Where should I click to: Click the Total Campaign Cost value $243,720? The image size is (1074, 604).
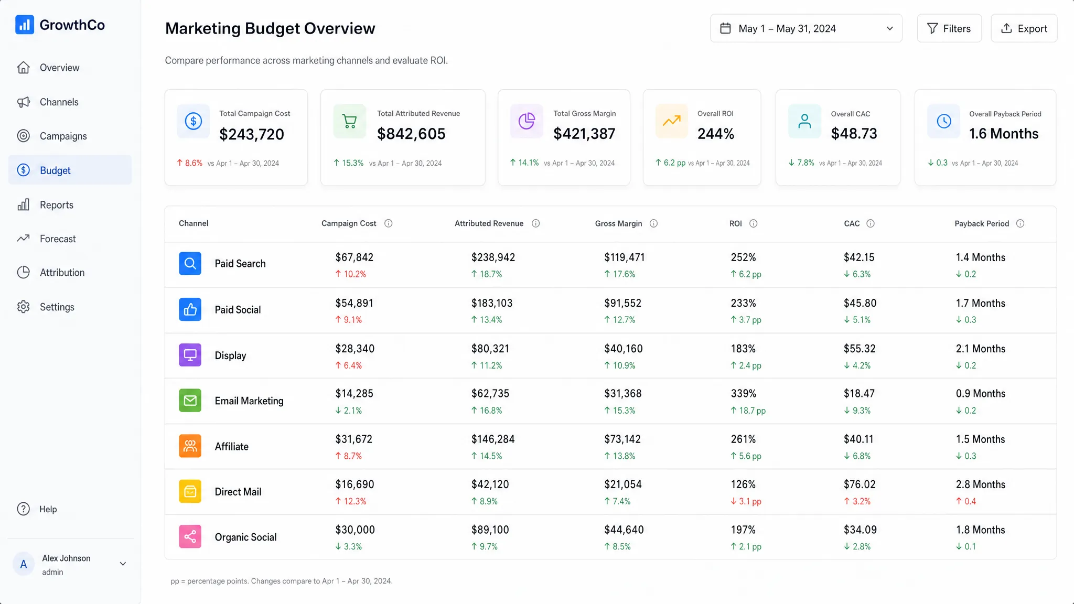tap(252, 134)
